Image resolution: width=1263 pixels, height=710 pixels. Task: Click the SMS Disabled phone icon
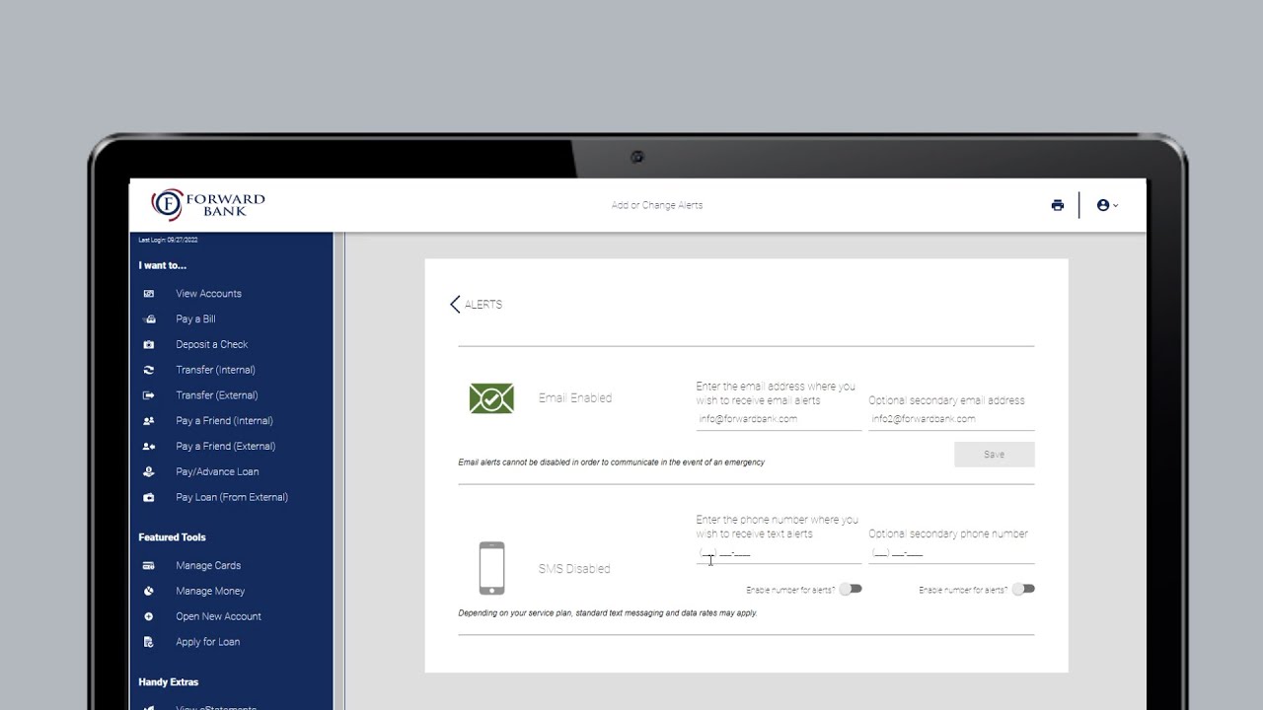tap(491, 569)
